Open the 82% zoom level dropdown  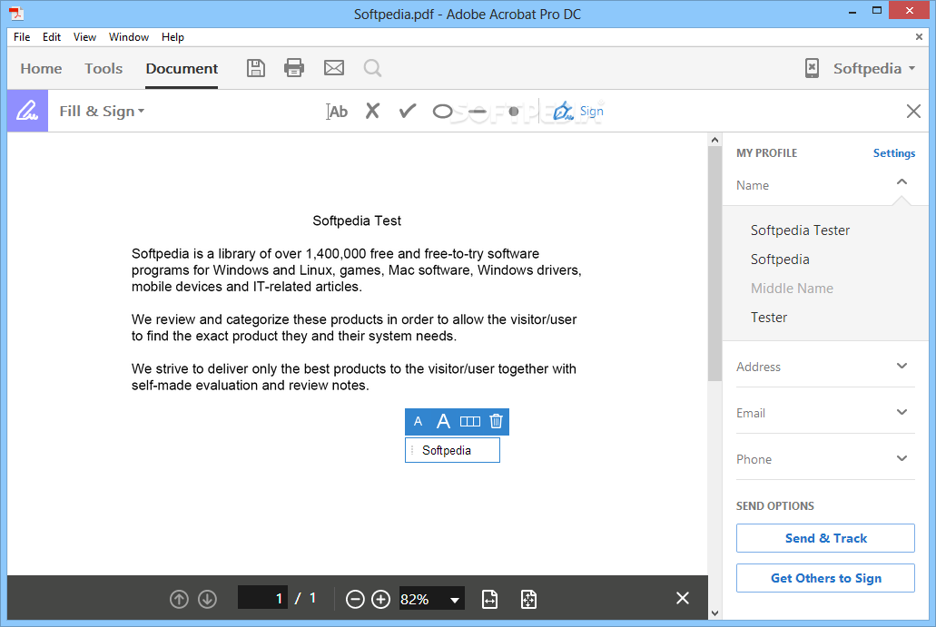coord(455,600)
